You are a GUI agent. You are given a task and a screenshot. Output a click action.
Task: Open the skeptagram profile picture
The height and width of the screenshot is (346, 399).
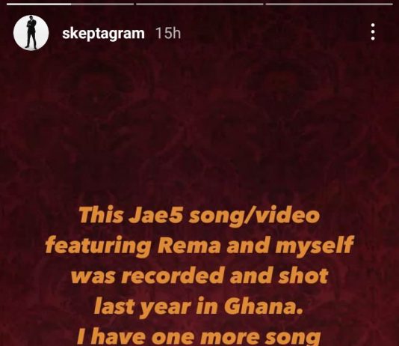pos(31,33)
